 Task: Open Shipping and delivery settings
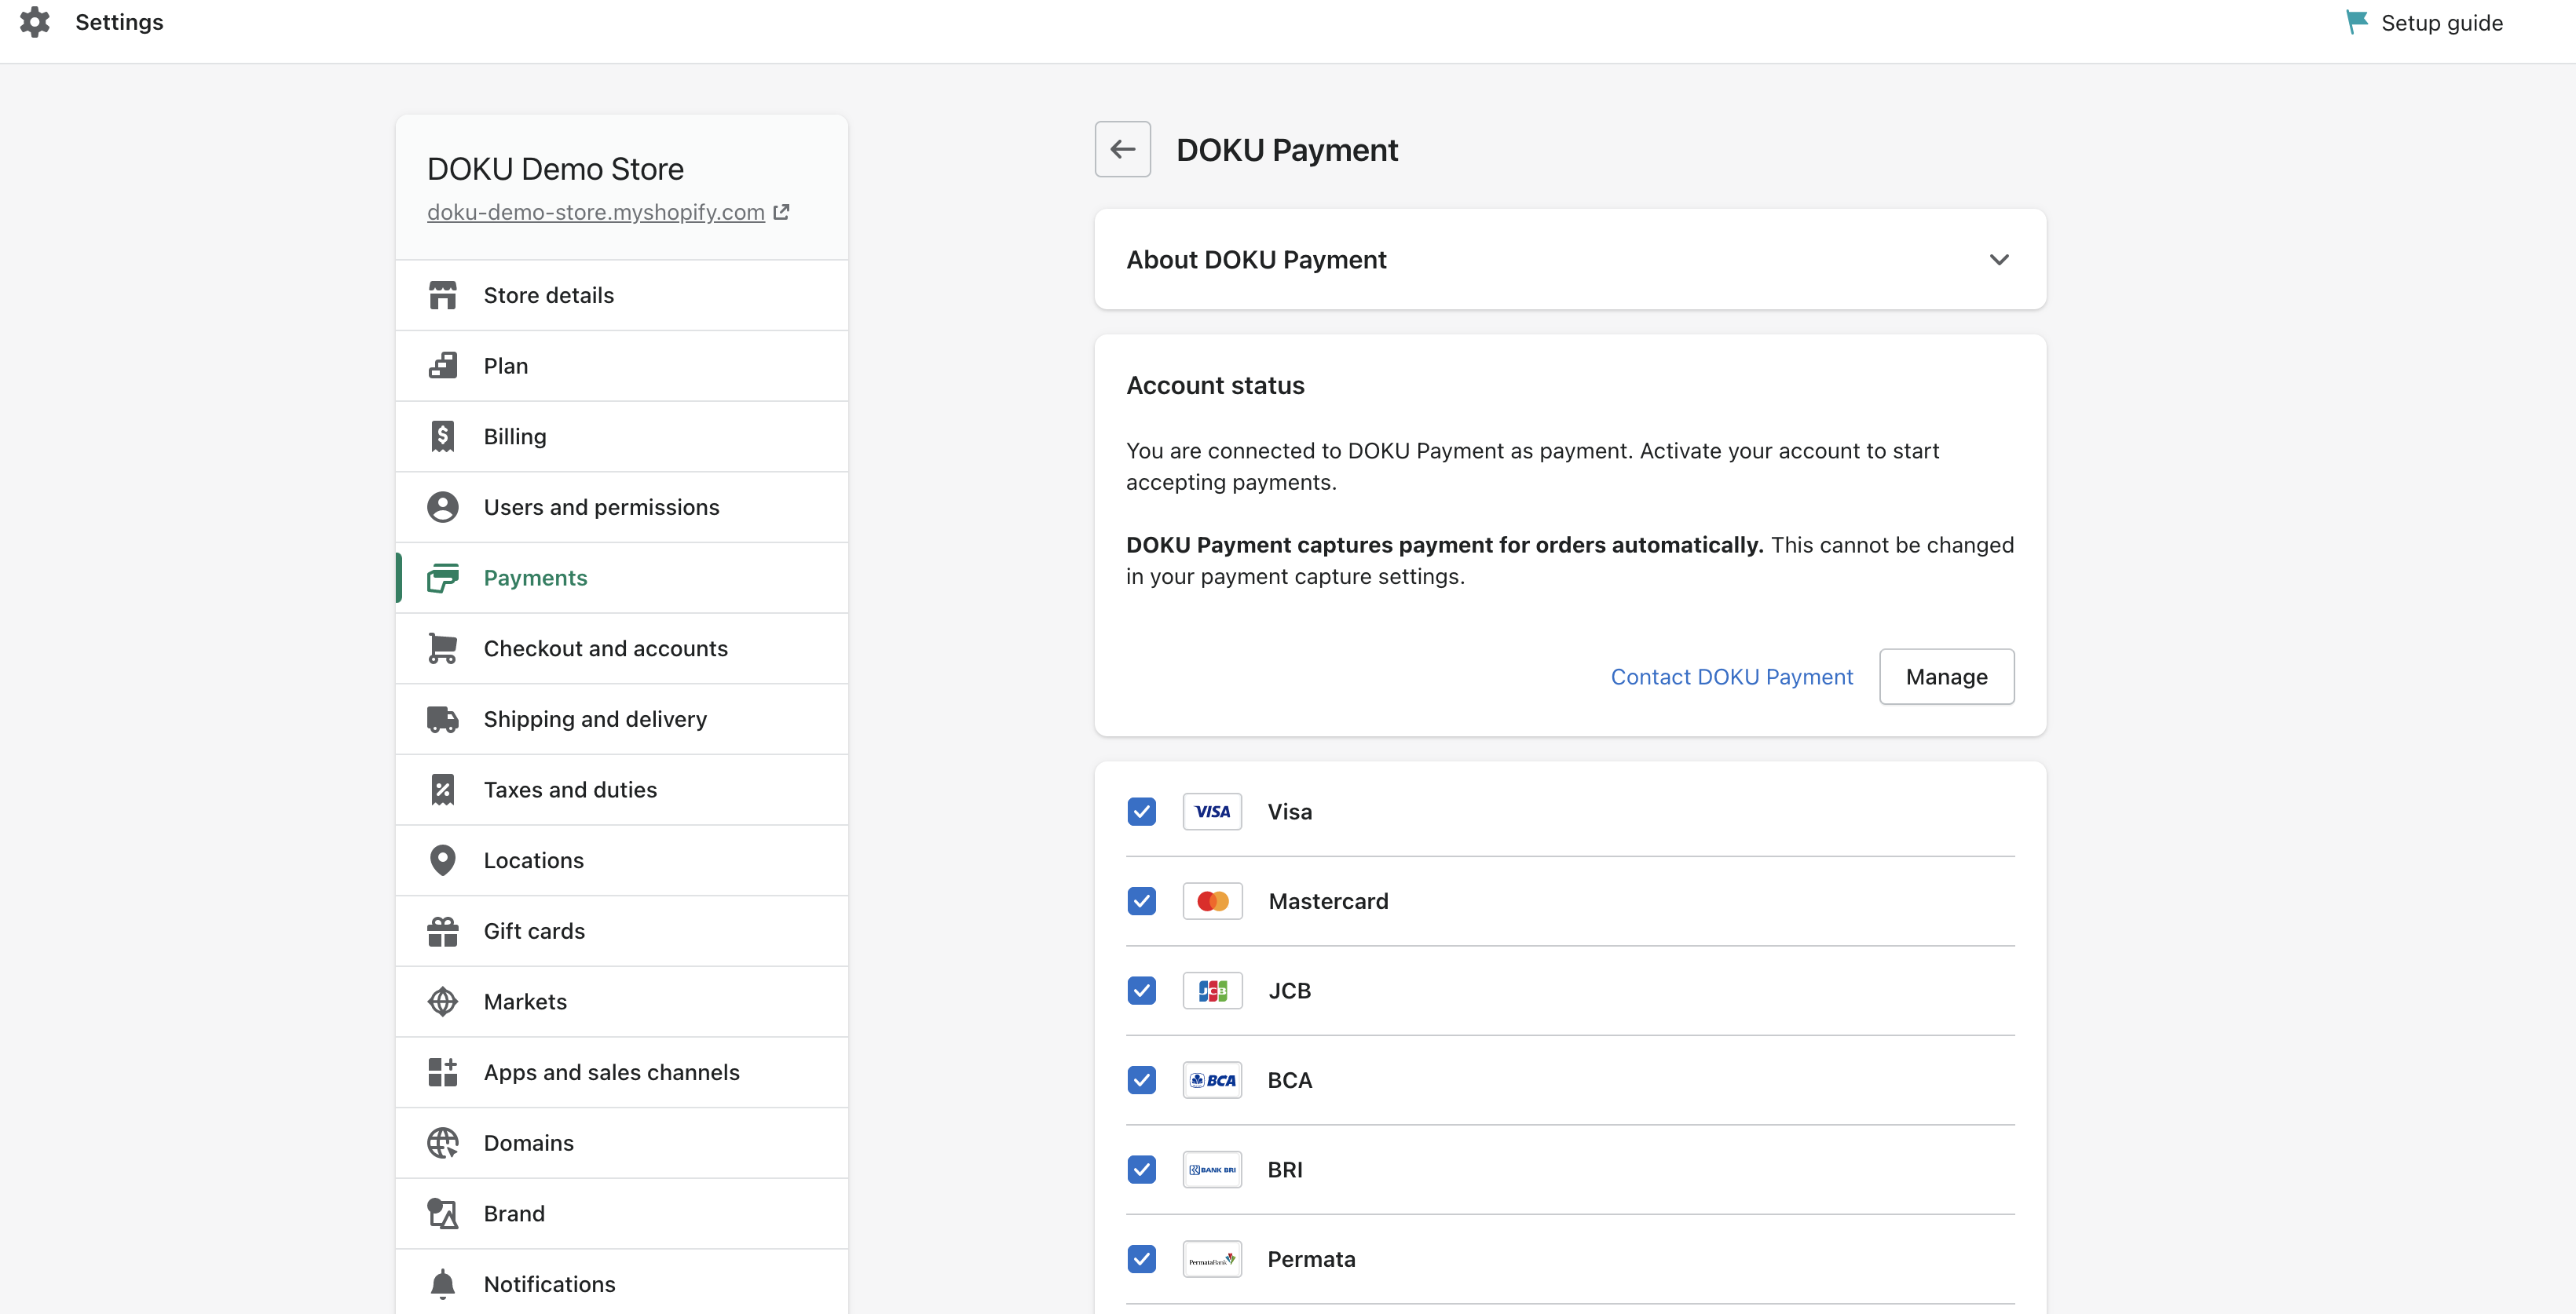[622, 720]
